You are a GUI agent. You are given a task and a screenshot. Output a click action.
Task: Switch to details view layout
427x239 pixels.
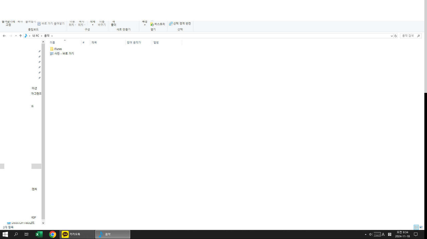point(416,227)
